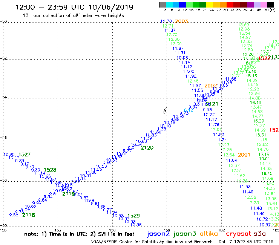Select the 'jason2' satellite legend label

pos(158,234)
